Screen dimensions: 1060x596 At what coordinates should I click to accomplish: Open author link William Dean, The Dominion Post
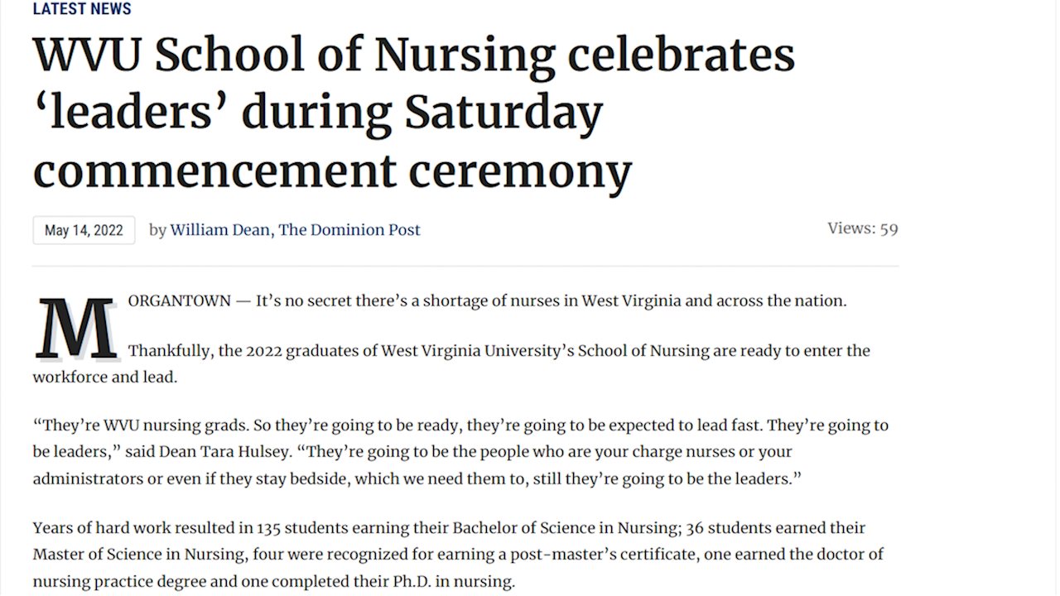[295, 230]
